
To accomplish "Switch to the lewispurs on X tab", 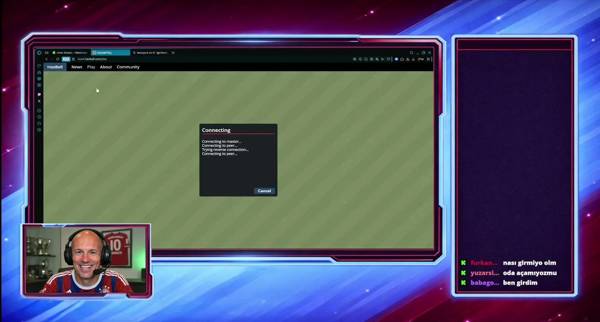I will (x=150, y=53).
